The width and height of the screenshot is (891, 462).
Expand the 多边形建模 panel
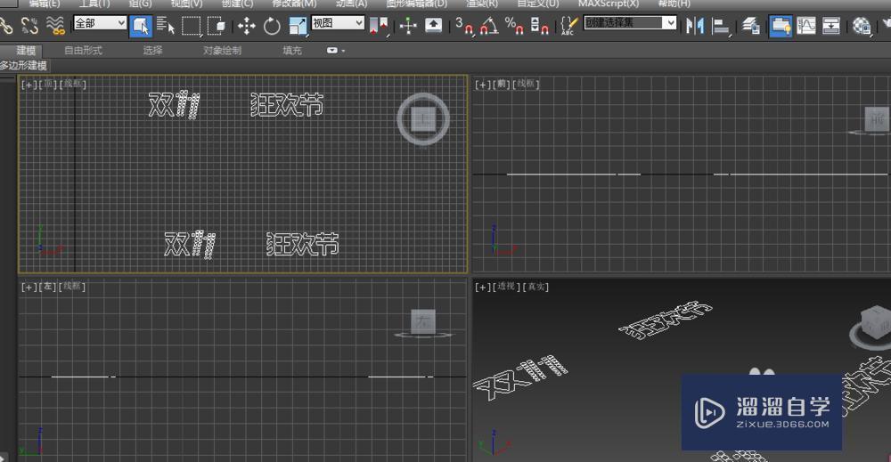tap(23, 66)
